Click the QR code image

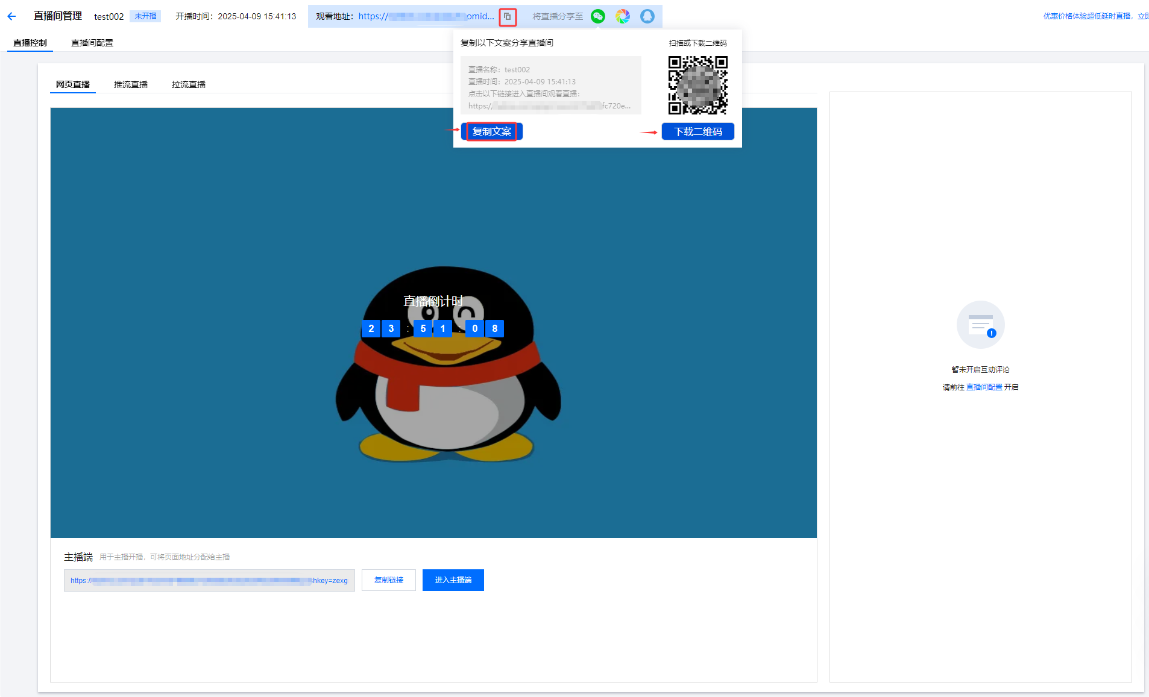pos(697,85)
